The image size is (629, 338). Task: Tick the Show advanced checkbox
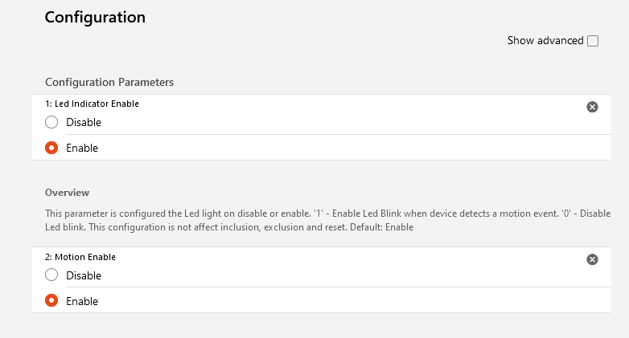tap(593, 41)
